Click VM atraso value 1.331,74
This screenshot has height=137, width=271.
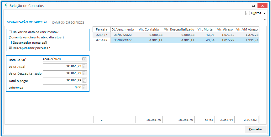247,40
